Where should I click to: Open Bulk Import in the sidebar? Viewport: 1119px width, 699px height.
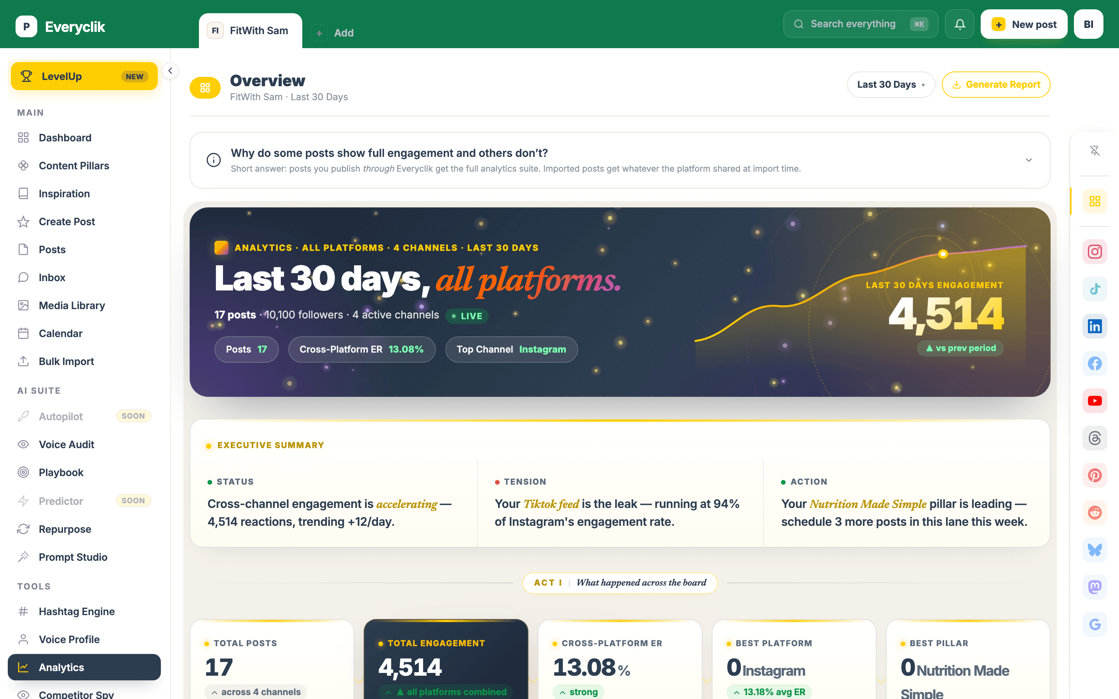pyautogui.click(x=84, y=362)
